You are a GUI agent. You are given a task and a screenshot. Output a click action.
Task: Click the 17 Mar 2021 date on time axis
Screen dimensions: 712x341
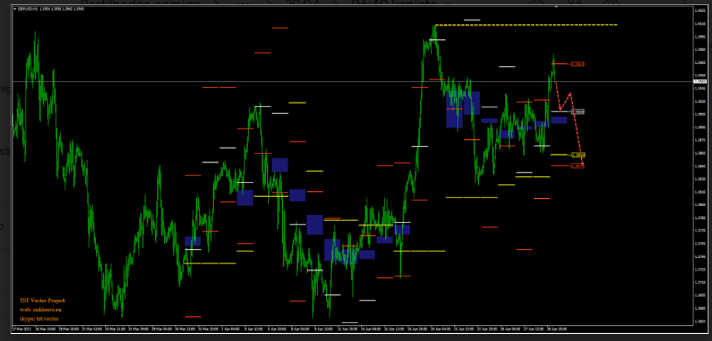point(23,330)
